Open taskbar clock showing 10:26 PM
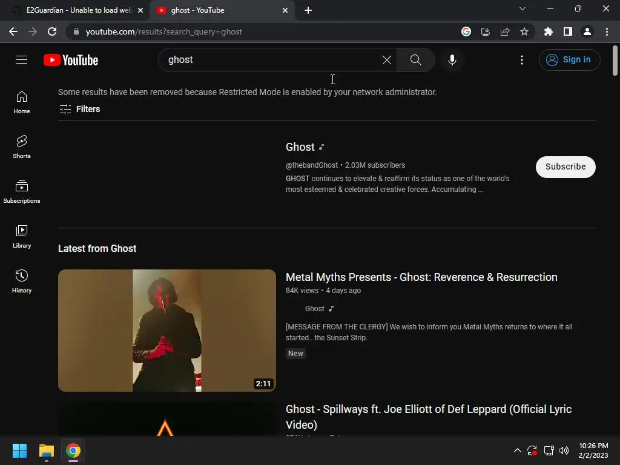 pyautogui.click(x=593, y=450)
